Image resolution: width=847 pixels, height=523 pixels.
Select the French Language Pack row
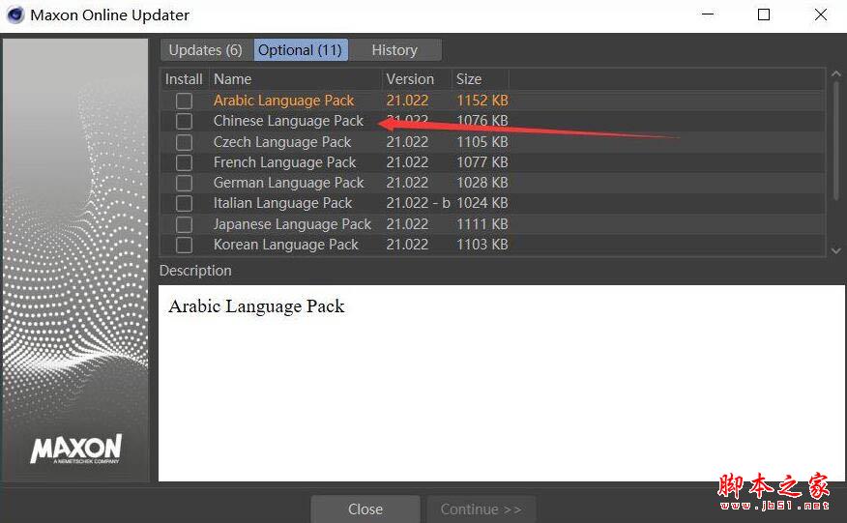[284, 162]
